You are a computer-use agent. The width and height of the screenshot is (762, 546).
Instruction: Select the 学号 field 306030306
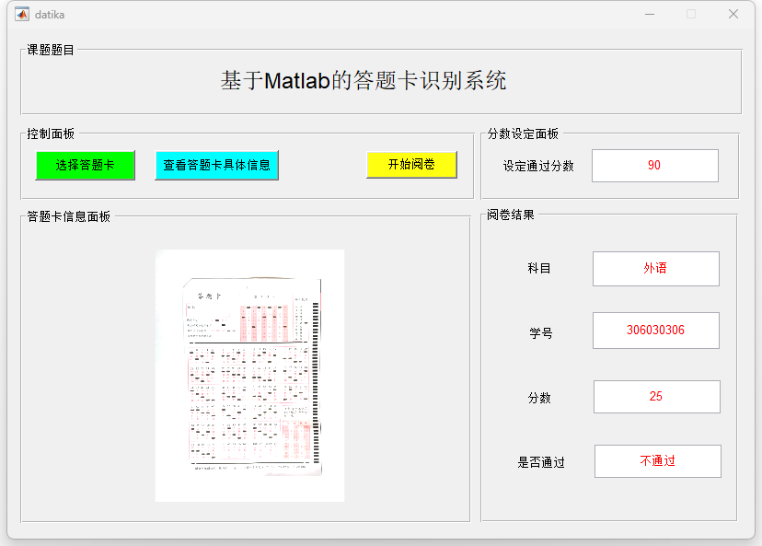[x=655, y=331]
